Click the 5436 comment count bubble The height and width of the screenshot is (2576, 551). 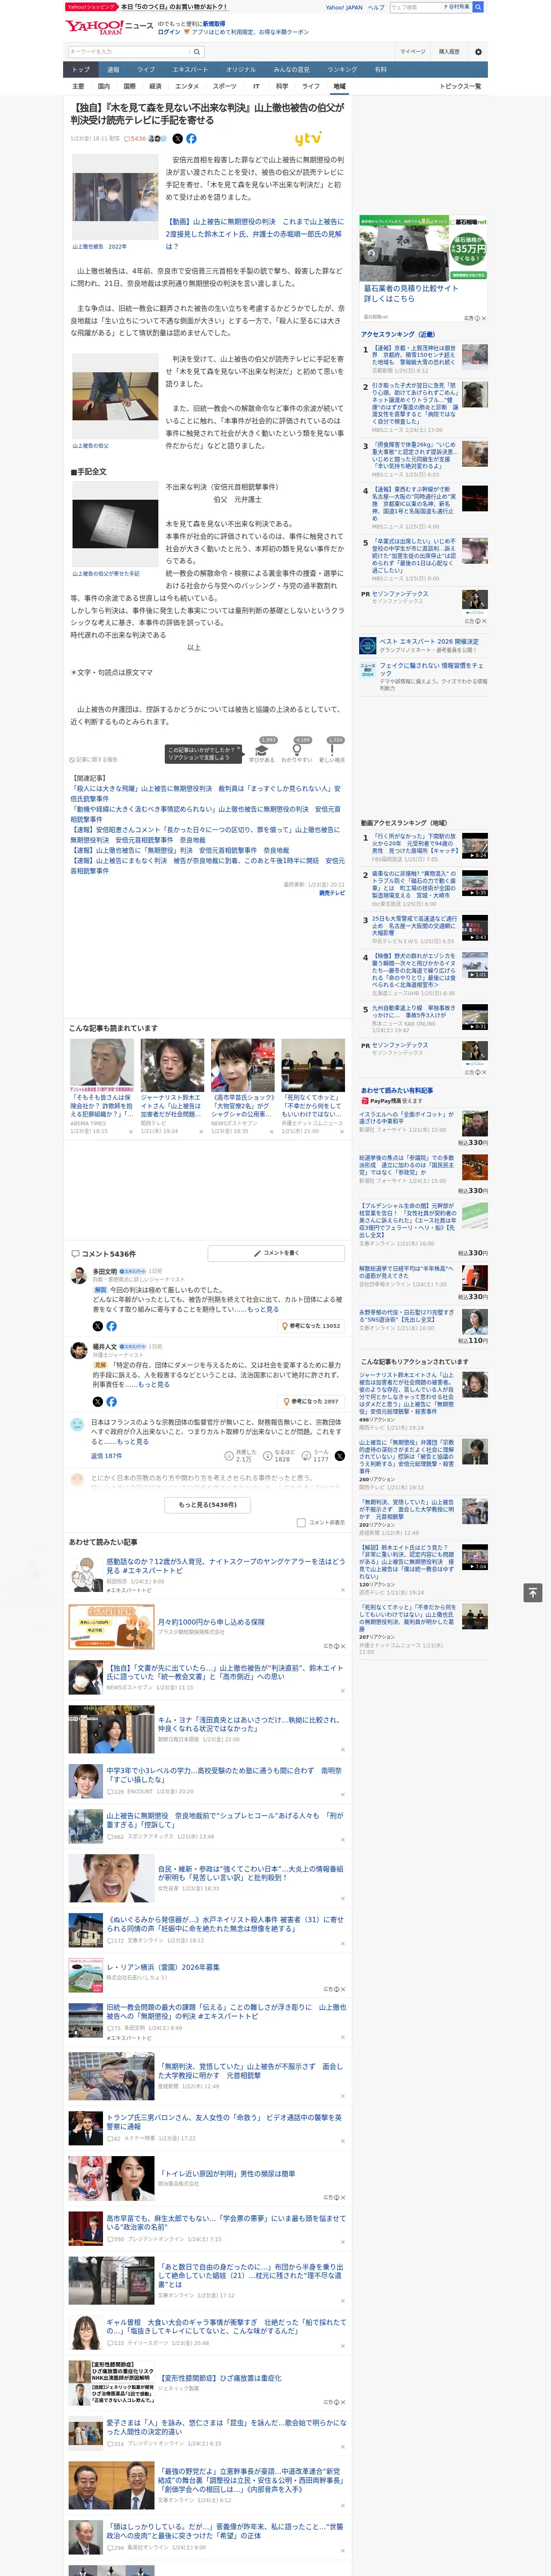click(135, 139)
